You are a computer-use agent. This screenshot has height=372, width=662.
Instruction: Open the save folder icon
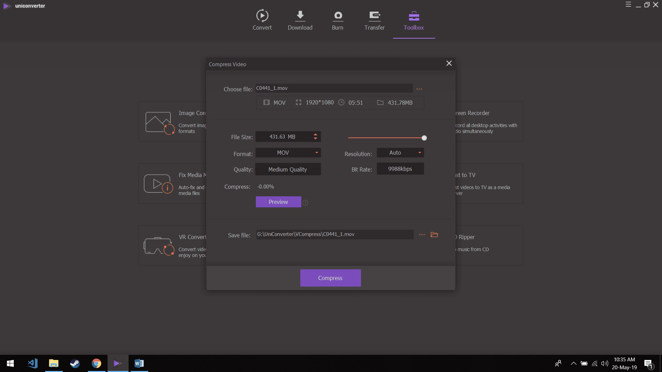click(434, 235)
